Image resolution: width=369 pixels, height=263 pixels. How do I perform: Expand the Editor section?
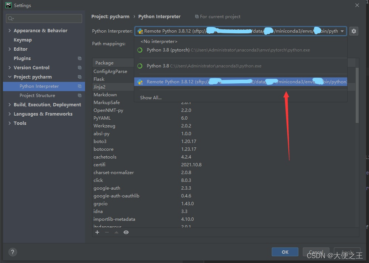click(x=9, y=49)
